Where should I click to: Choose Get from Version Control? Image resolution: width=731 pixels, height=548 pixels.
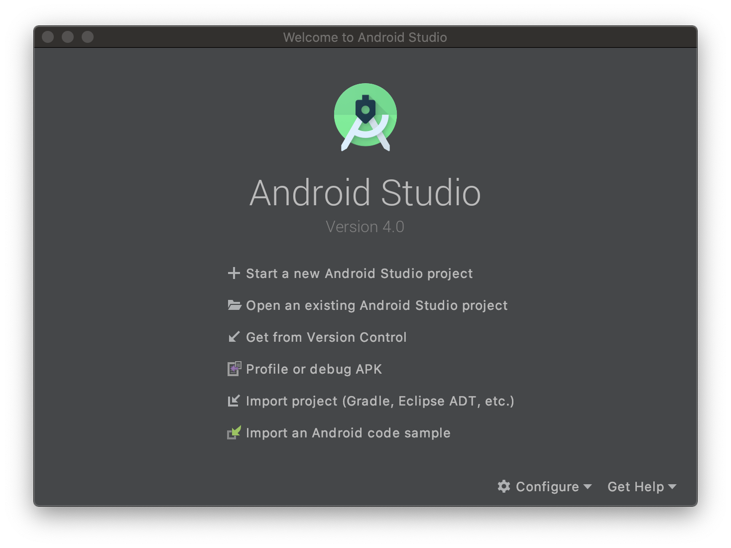[326, 337]
